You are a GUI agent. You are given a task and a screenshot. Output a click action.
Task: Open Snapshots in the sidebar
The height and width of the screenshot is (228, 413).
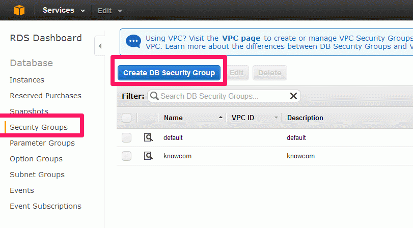tap(29, 111)
